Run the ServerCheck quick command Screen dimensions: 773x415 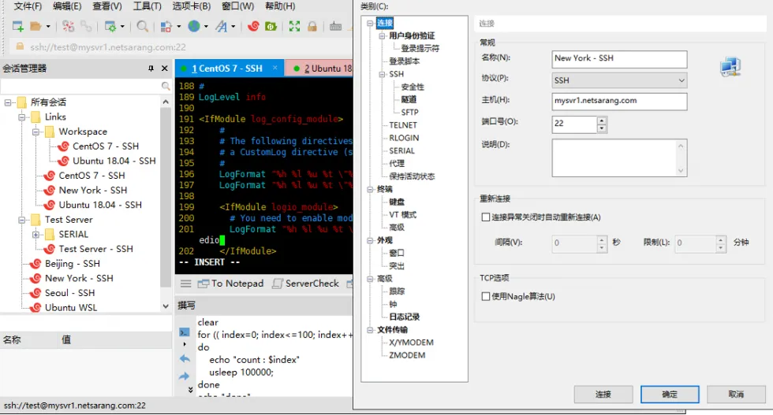tap(306, 283)
